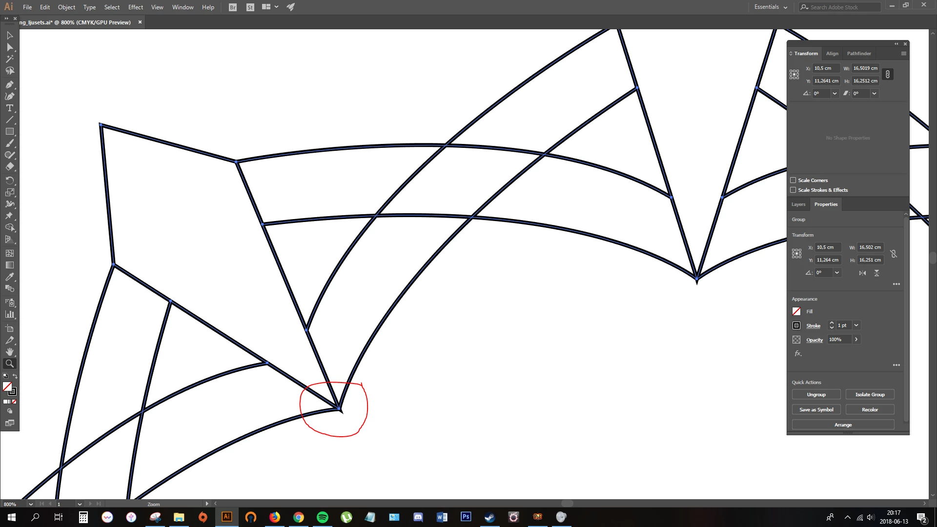Select the Direct Selection tool
Viewport: 937px width, 527px height.
tap(9, 47)
